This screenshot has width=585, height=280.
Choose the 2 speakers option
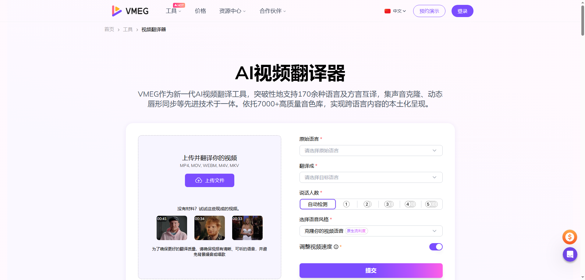point(367,204)
